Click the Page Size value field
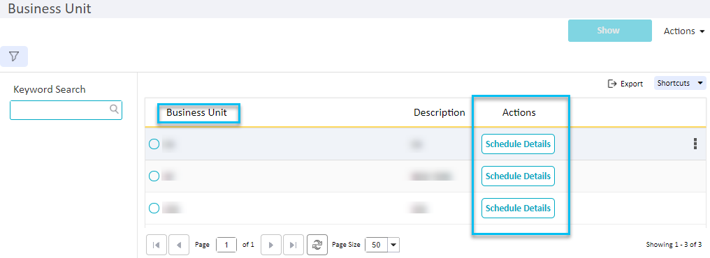This screenshot has width=710, height=258. pos(376,245)
